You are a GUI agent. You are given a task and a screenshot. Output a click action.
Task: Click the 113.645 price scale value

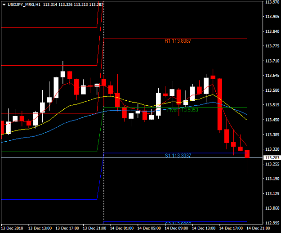click(272, 76)
